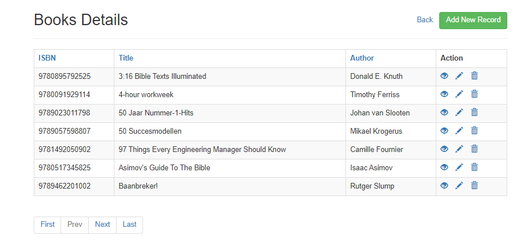Go back using the Back link
This screenshot has width=529, height=248.
[x=425, y=20]
